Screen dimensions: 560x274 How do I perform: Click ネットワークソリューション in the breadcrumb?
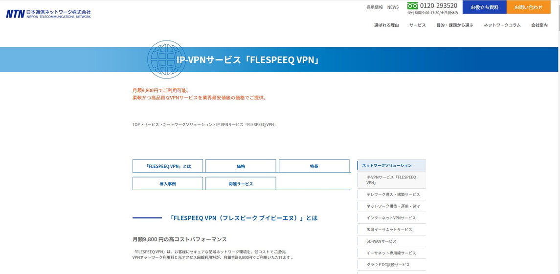pyautogui.click(x=187, y=125)
